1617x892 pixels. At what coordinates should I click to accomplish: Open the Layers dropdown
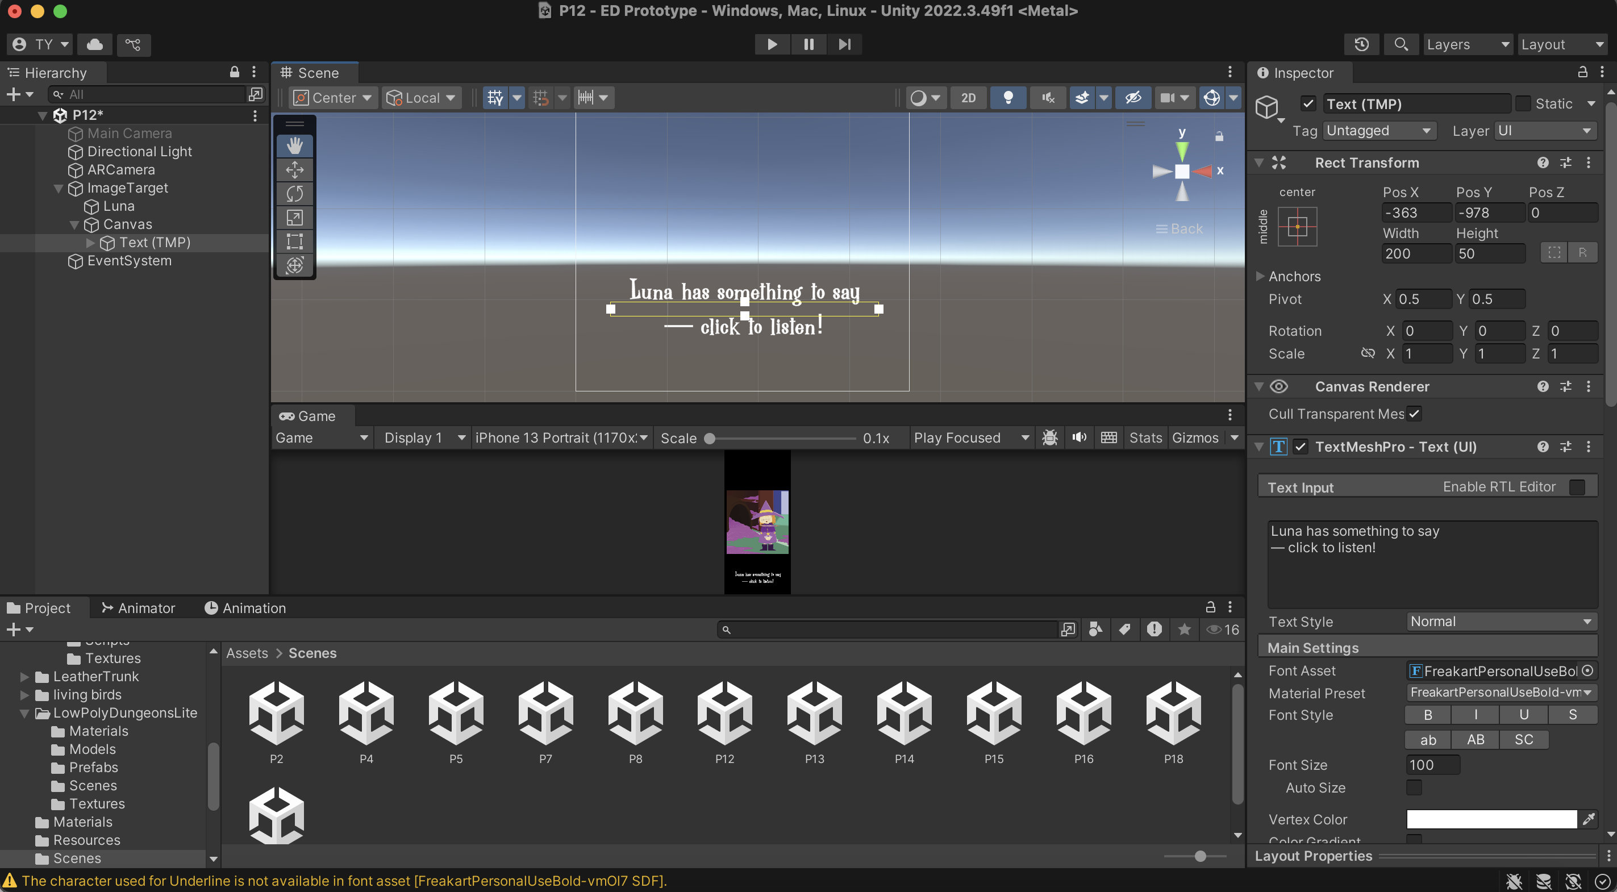coord(1467,44)
